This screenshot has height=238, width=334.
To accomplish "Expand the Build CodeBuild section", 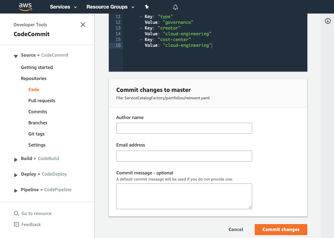I will coord(16,160).
